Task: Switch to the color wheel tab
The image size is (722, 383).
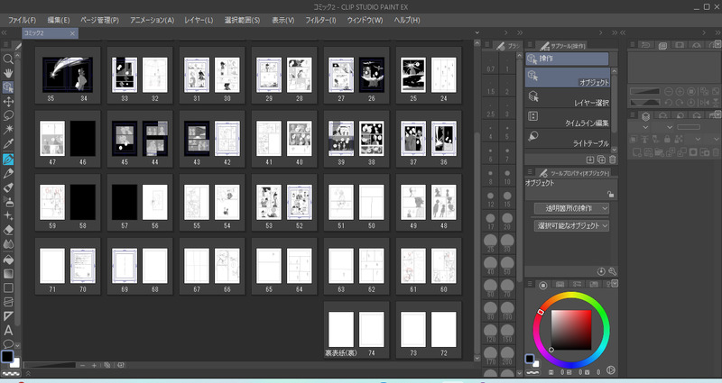Action: (543, 285)
